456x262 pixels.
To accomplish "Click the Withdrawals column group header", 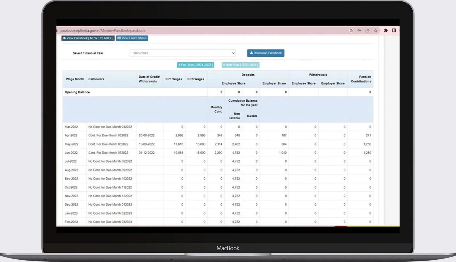I will tap(318, 75).
